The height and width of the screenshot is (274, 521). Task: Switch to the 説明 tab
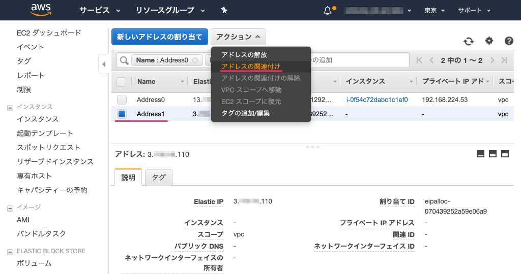(x=128, y=177)
